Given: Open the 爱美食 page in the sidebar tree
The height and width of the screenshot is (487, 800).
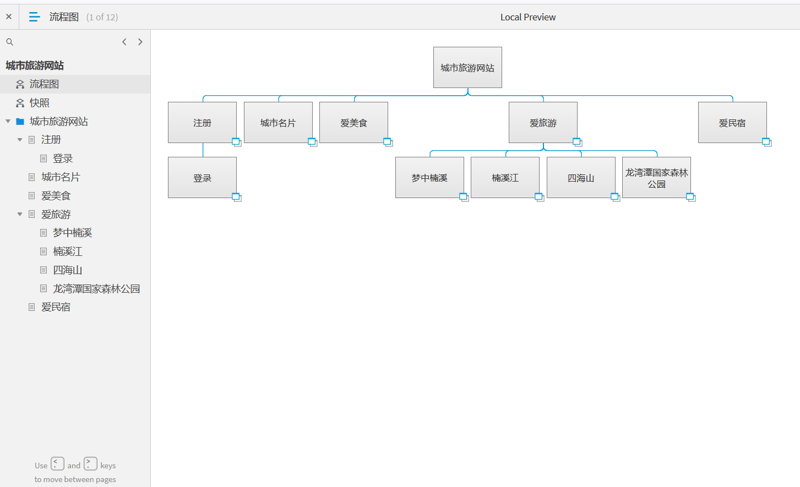Looking at the screenshot, I should (56, 196).
